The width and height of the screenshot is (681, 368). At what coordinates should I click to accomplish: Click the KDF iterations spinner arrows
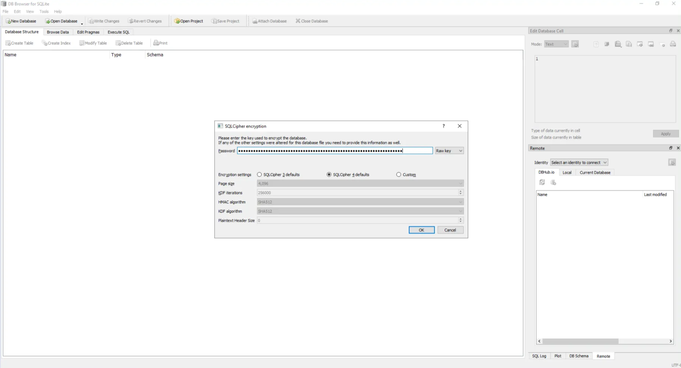[461, 193]
